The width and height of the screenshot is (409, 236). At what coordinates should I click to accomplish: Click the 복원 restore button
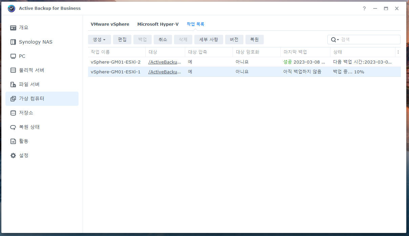(x=255, y=40)
